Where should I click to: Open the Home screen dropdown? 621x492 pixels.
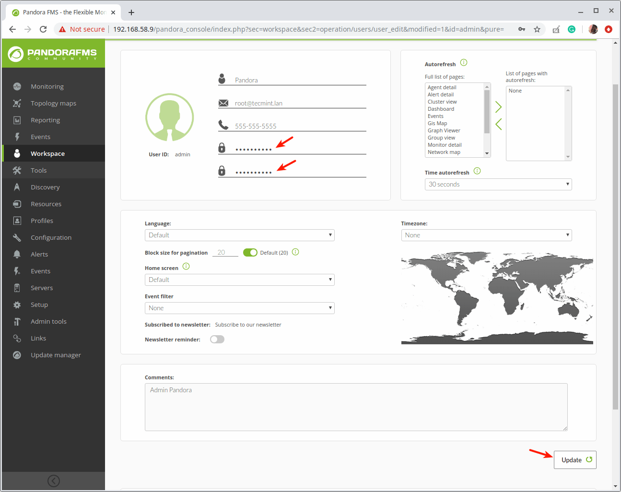[x=239, y=280]
